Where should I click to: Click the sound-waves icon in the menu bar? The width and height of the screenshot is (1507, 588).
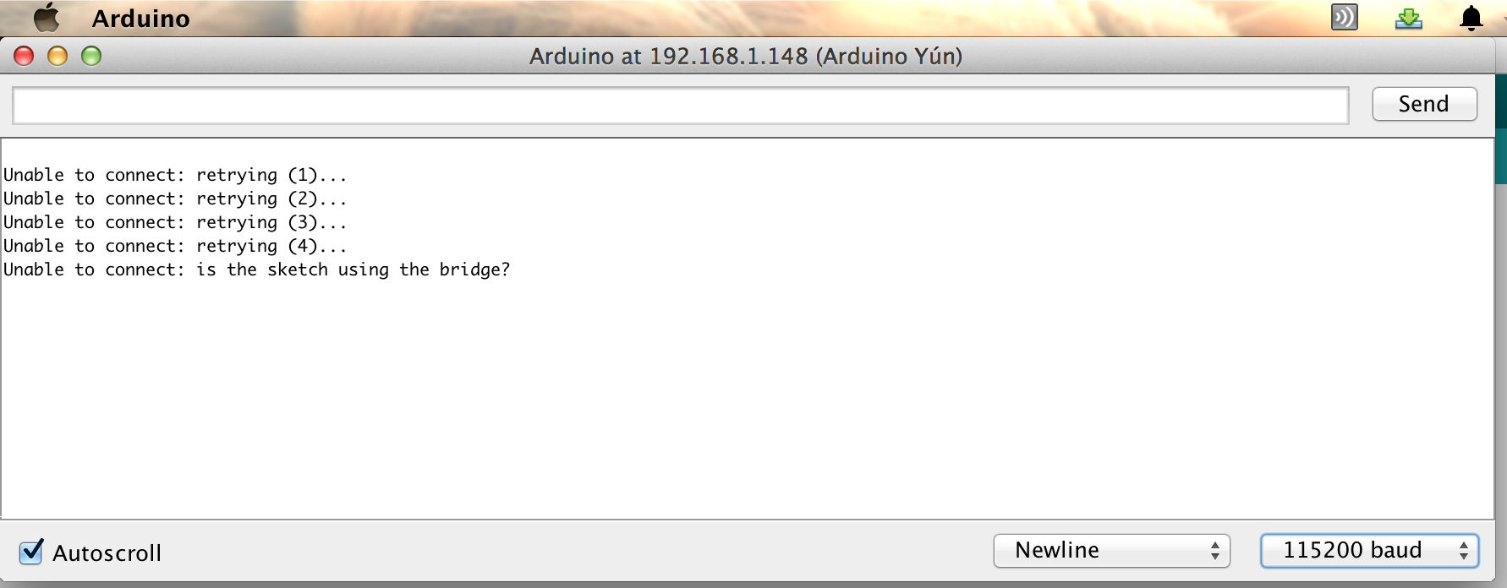click(x=1344, y=18)
